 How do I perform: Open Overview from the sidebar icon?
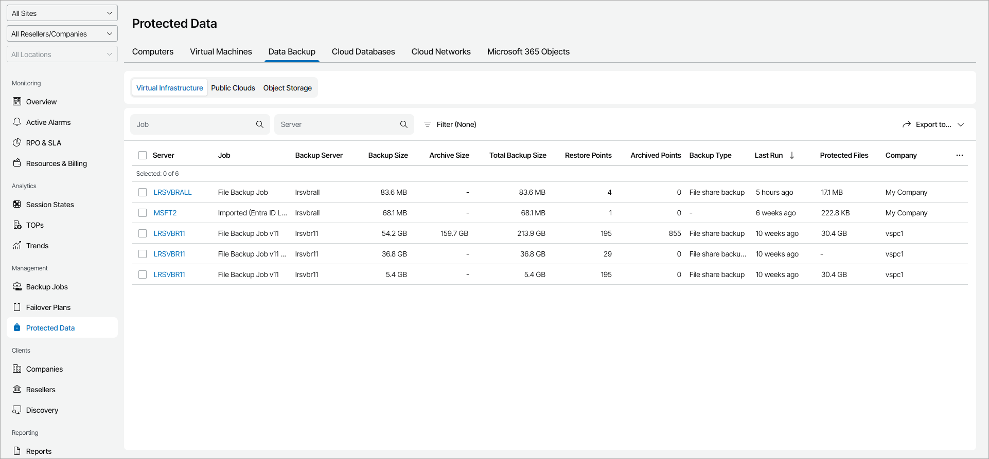[17, 102]
